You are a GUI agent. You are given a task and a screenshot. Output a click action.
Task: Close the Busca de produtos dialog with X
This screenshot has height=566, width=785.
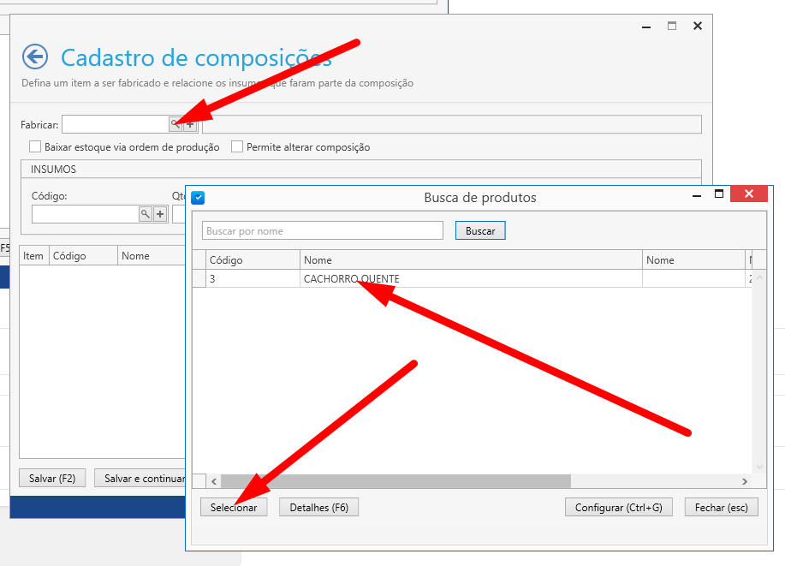pos(749,194)
